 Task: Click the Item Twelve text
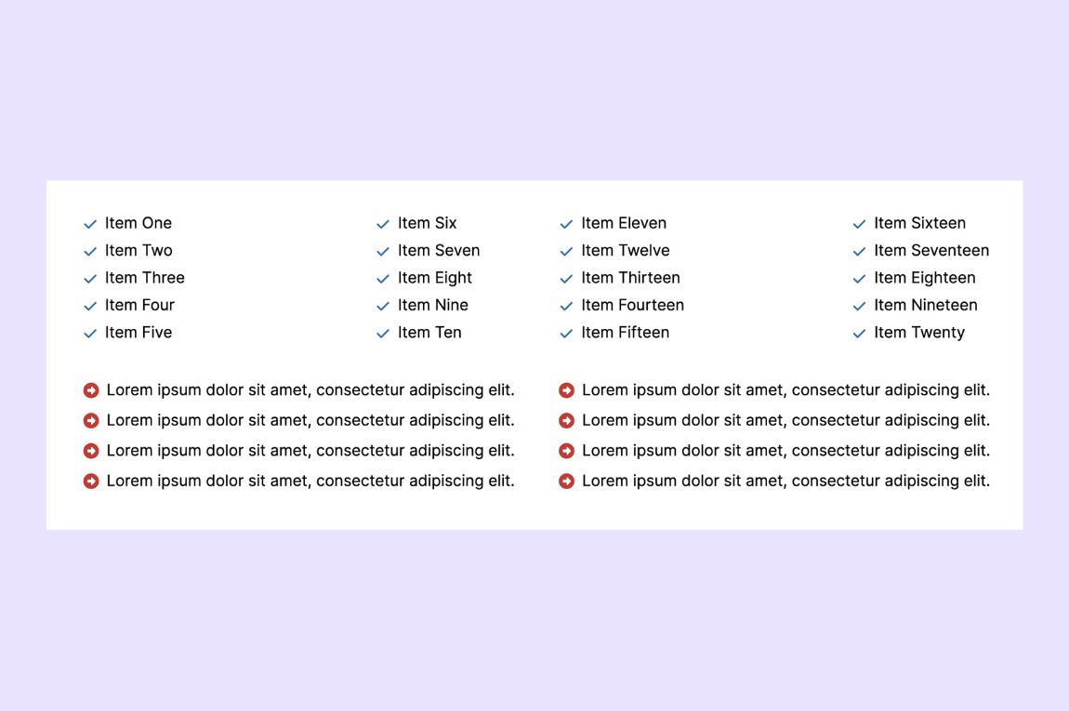click(625, 250)
